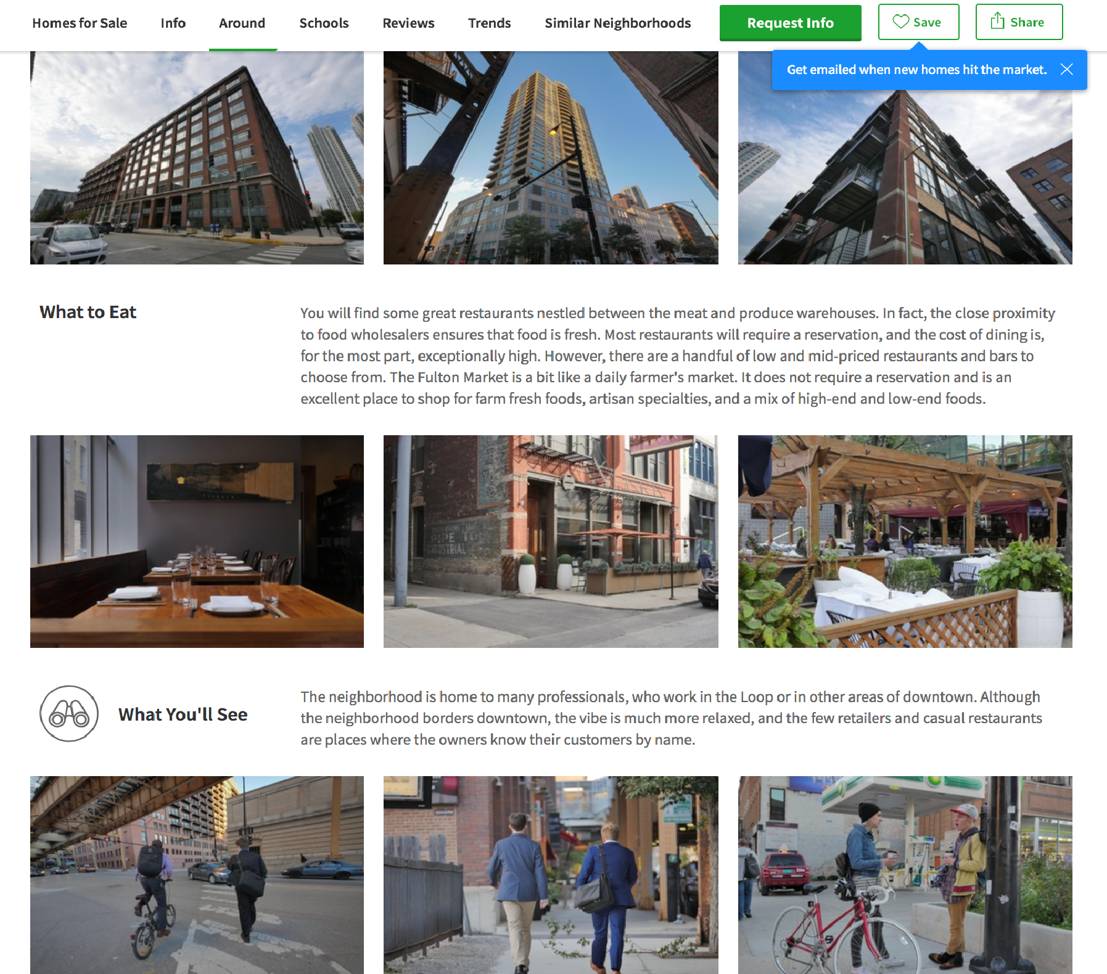Open the red brick warehouse building photo
Screen dimensions: 1107x974
click(x=197, y=158)
